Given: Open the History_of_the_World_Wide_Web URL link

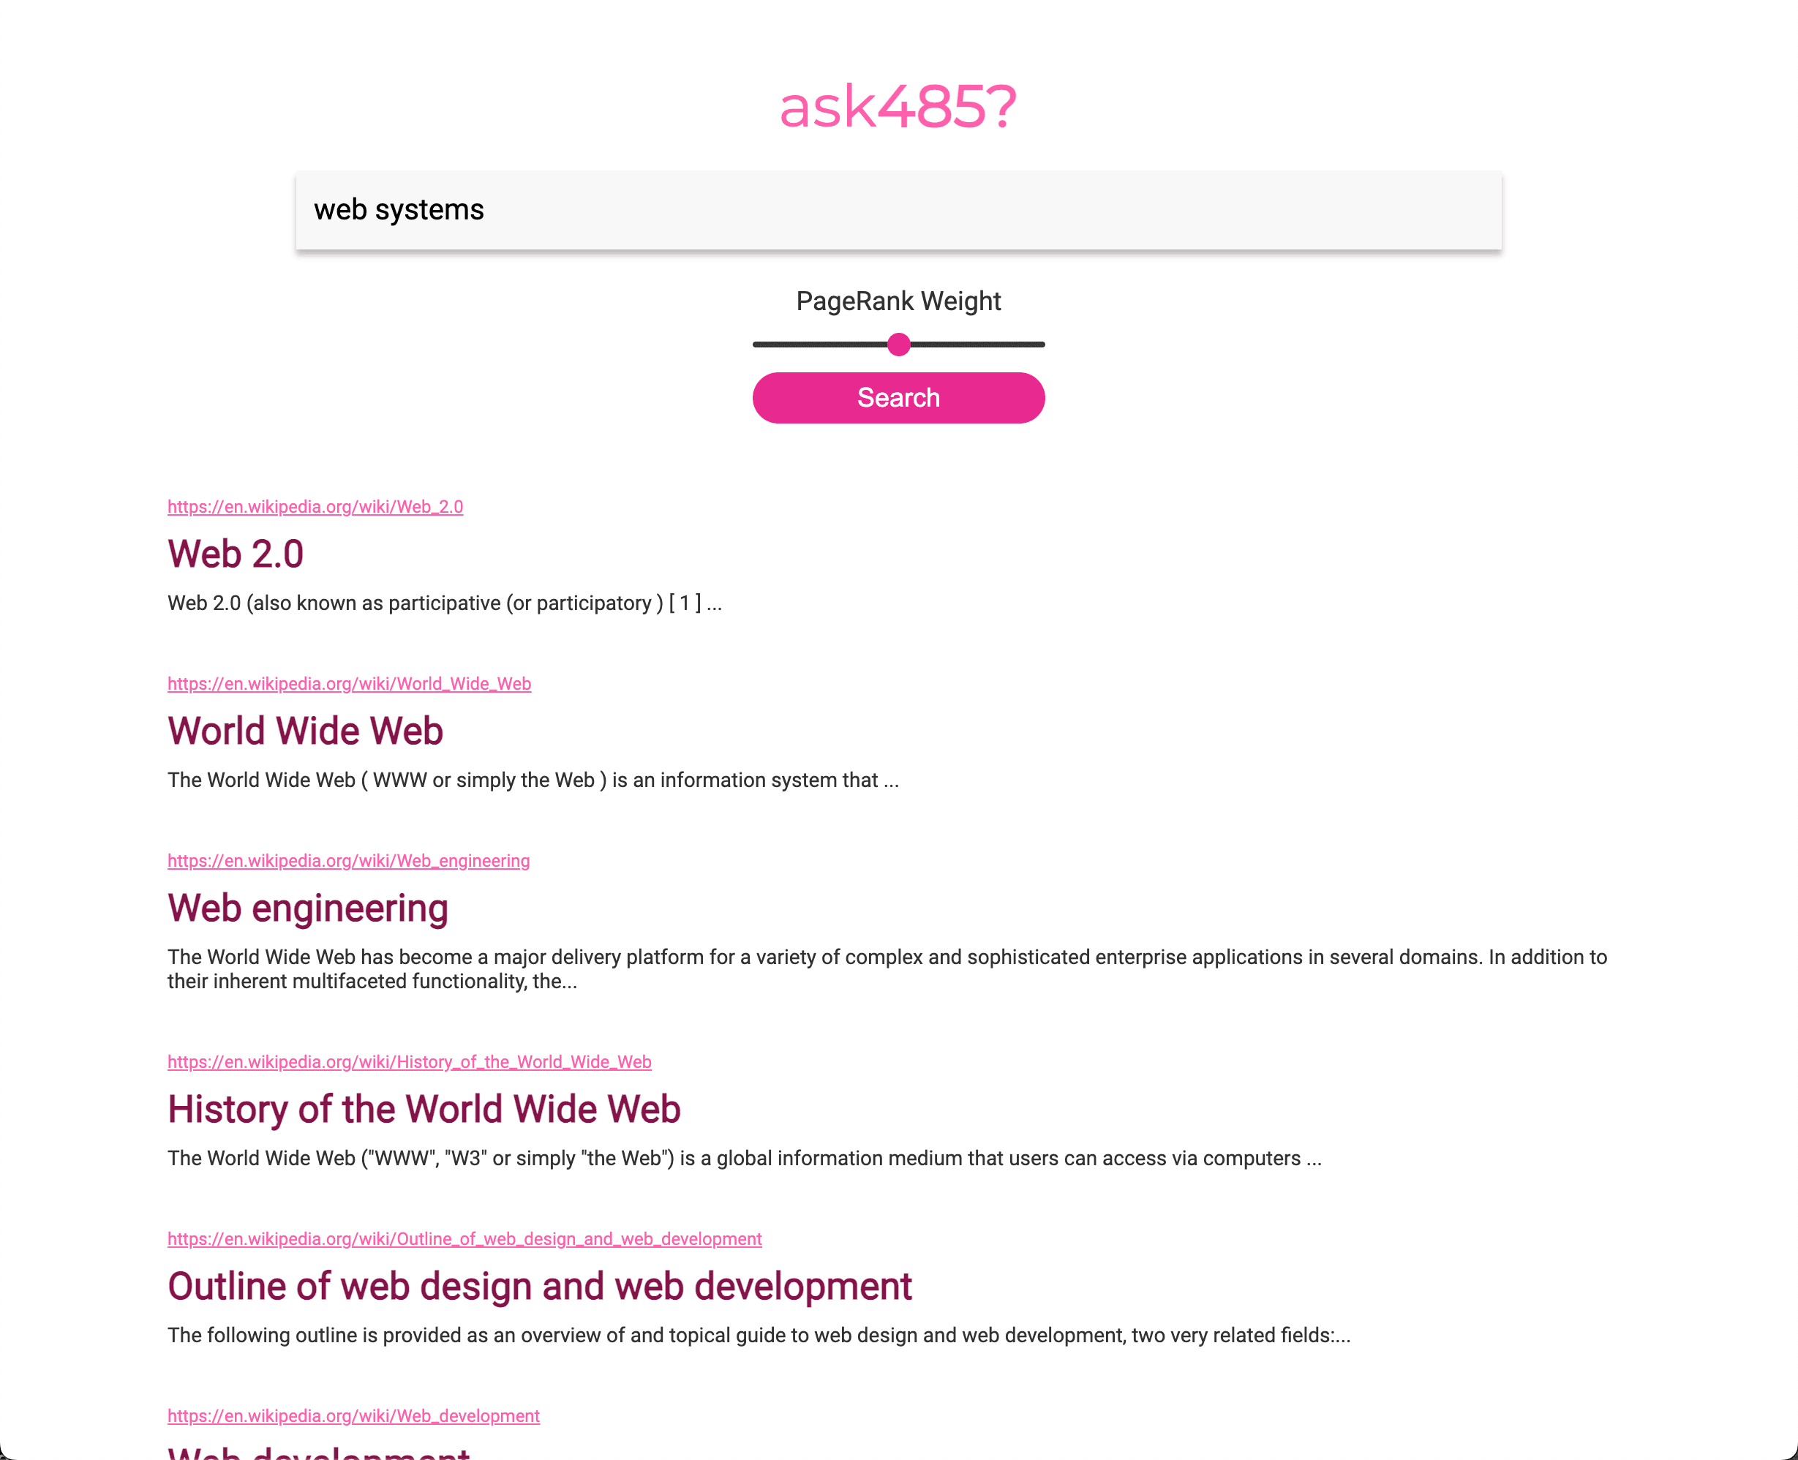Looking at the screenshot, I should click(x=409, y=1061).
